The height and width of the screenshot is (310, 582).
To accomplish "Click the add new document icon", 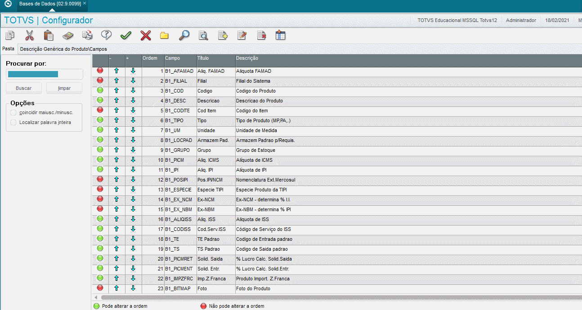I will (x=223, y=35).
